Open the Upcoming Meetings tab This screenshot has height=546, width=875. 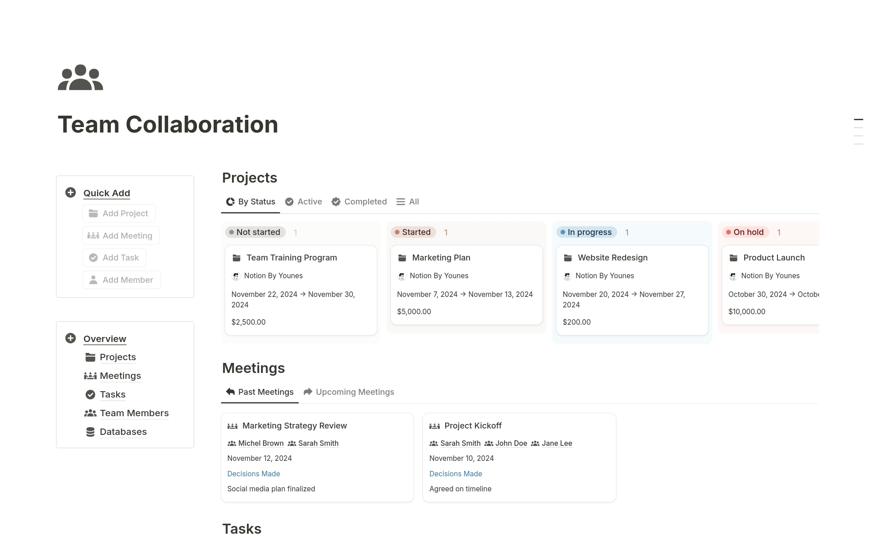tap(355, 392)
